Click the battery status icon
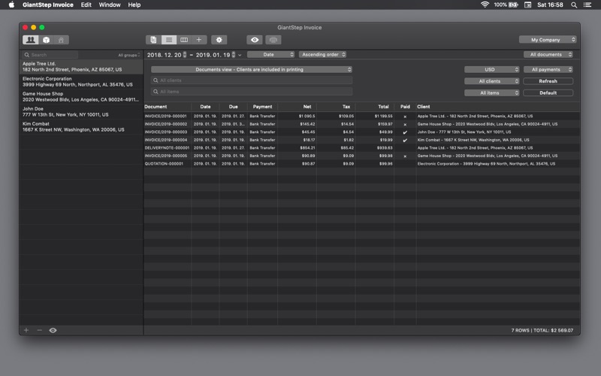 514,5
